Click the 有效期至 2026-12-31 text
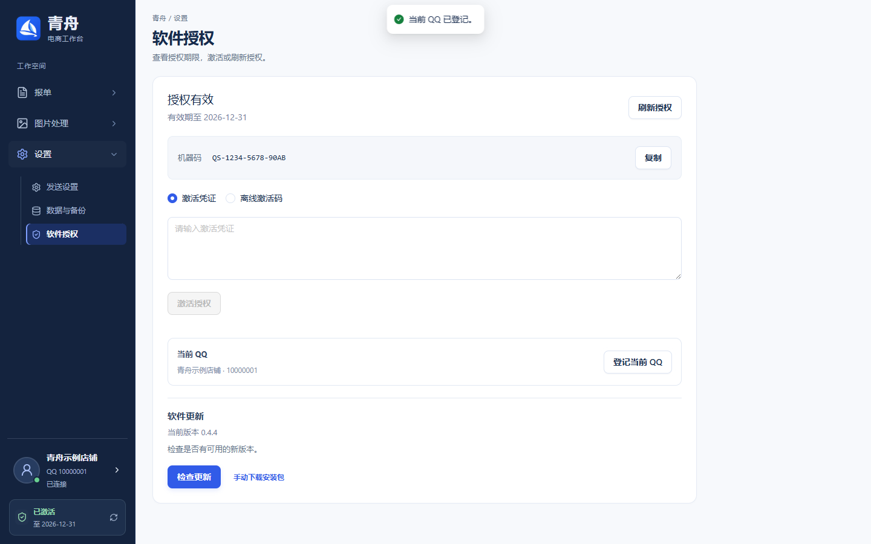The width and height of the screenshot is (871, 544). [x=207, y=117]
